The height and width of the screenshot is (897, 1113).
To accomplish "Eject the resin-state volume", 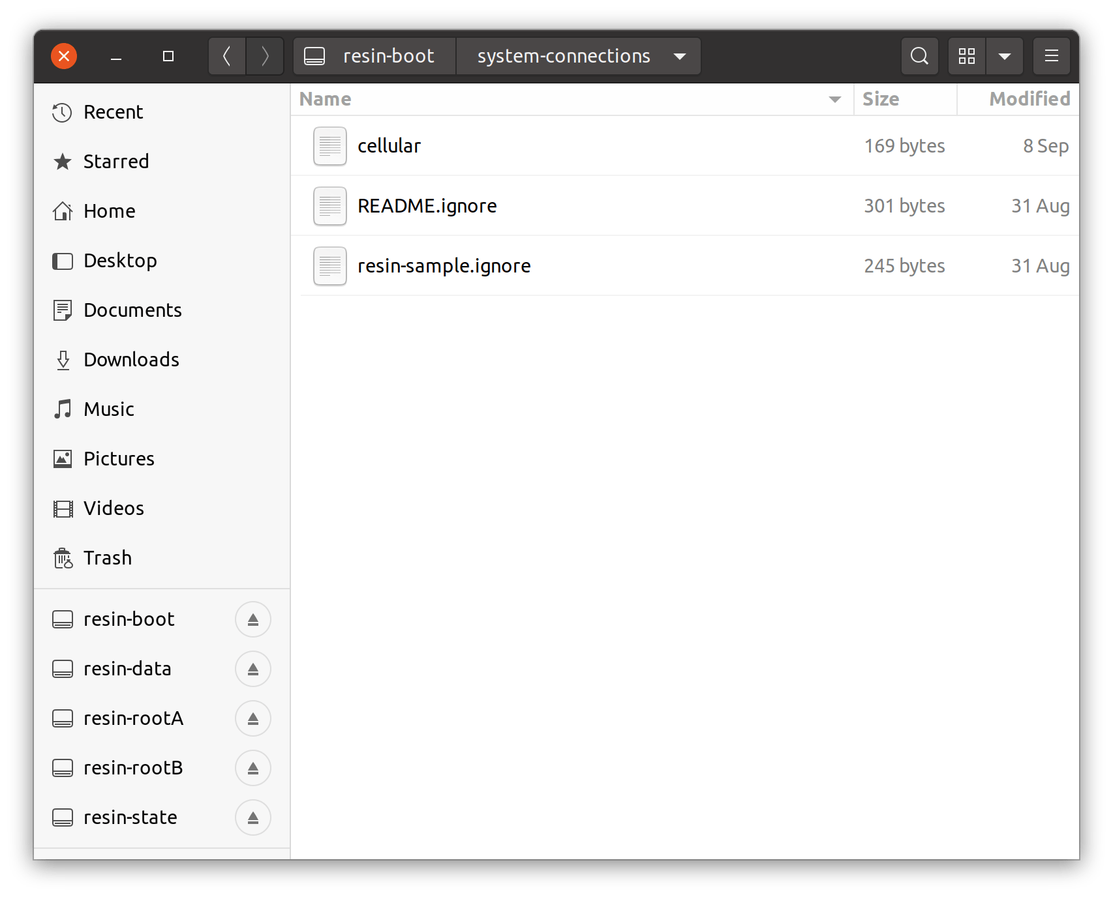I will point(253,817).
